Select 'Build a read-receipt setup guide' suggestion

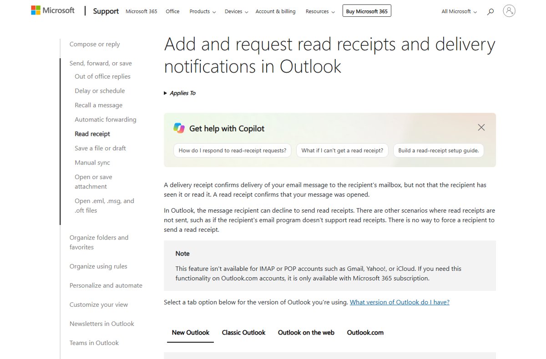[439, 150]
